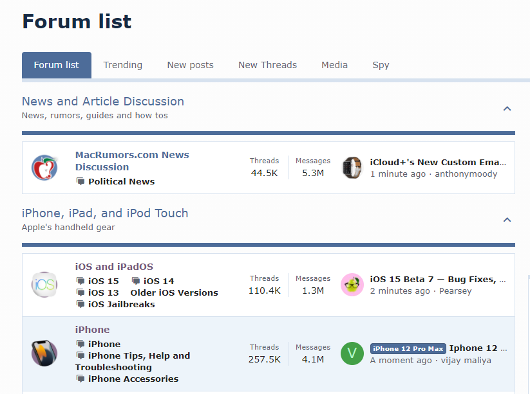
Task: Open Pearsey's pear avatar
Action: coord(352,285)
